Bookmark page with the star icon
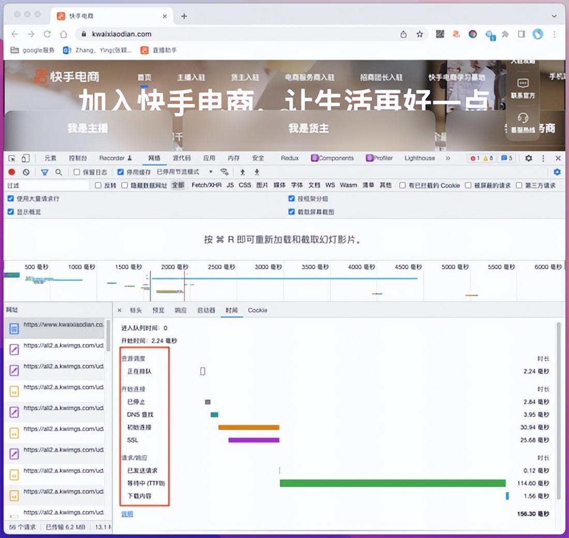569x538 pixels. click(x=420, y=34)
